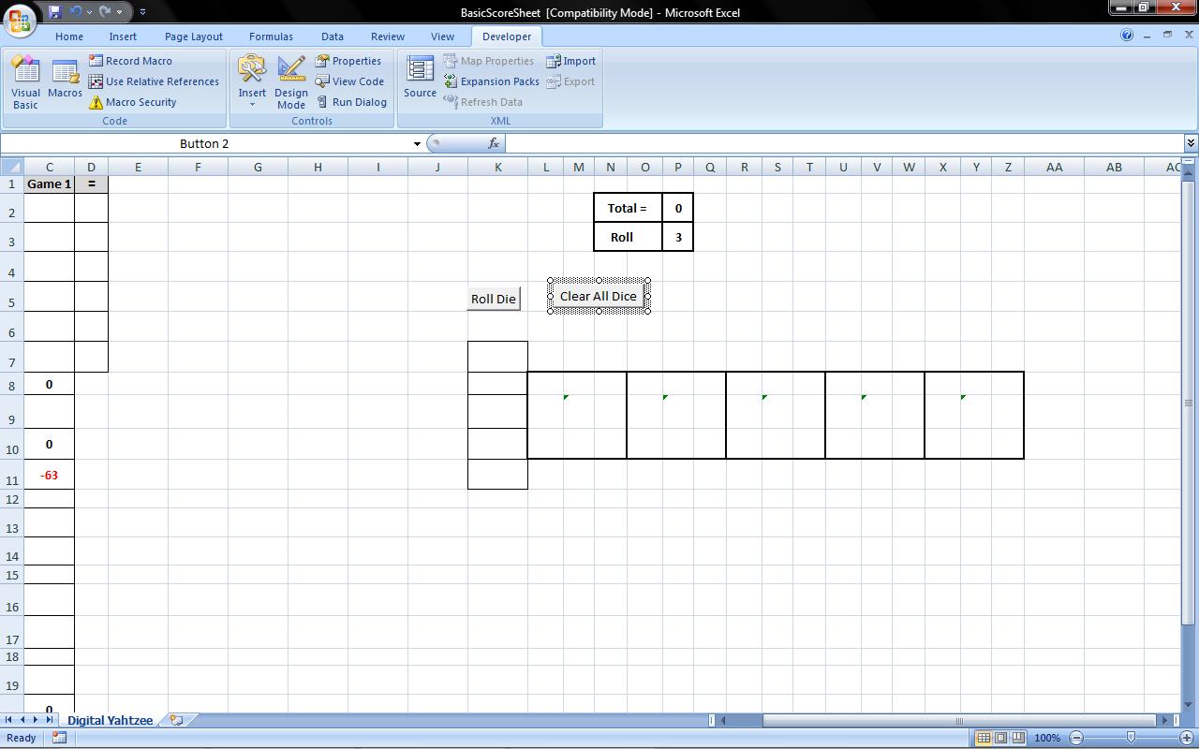Open the Undo history dropdown
This screenshot has height=749, width=1199.
point(90,12)
